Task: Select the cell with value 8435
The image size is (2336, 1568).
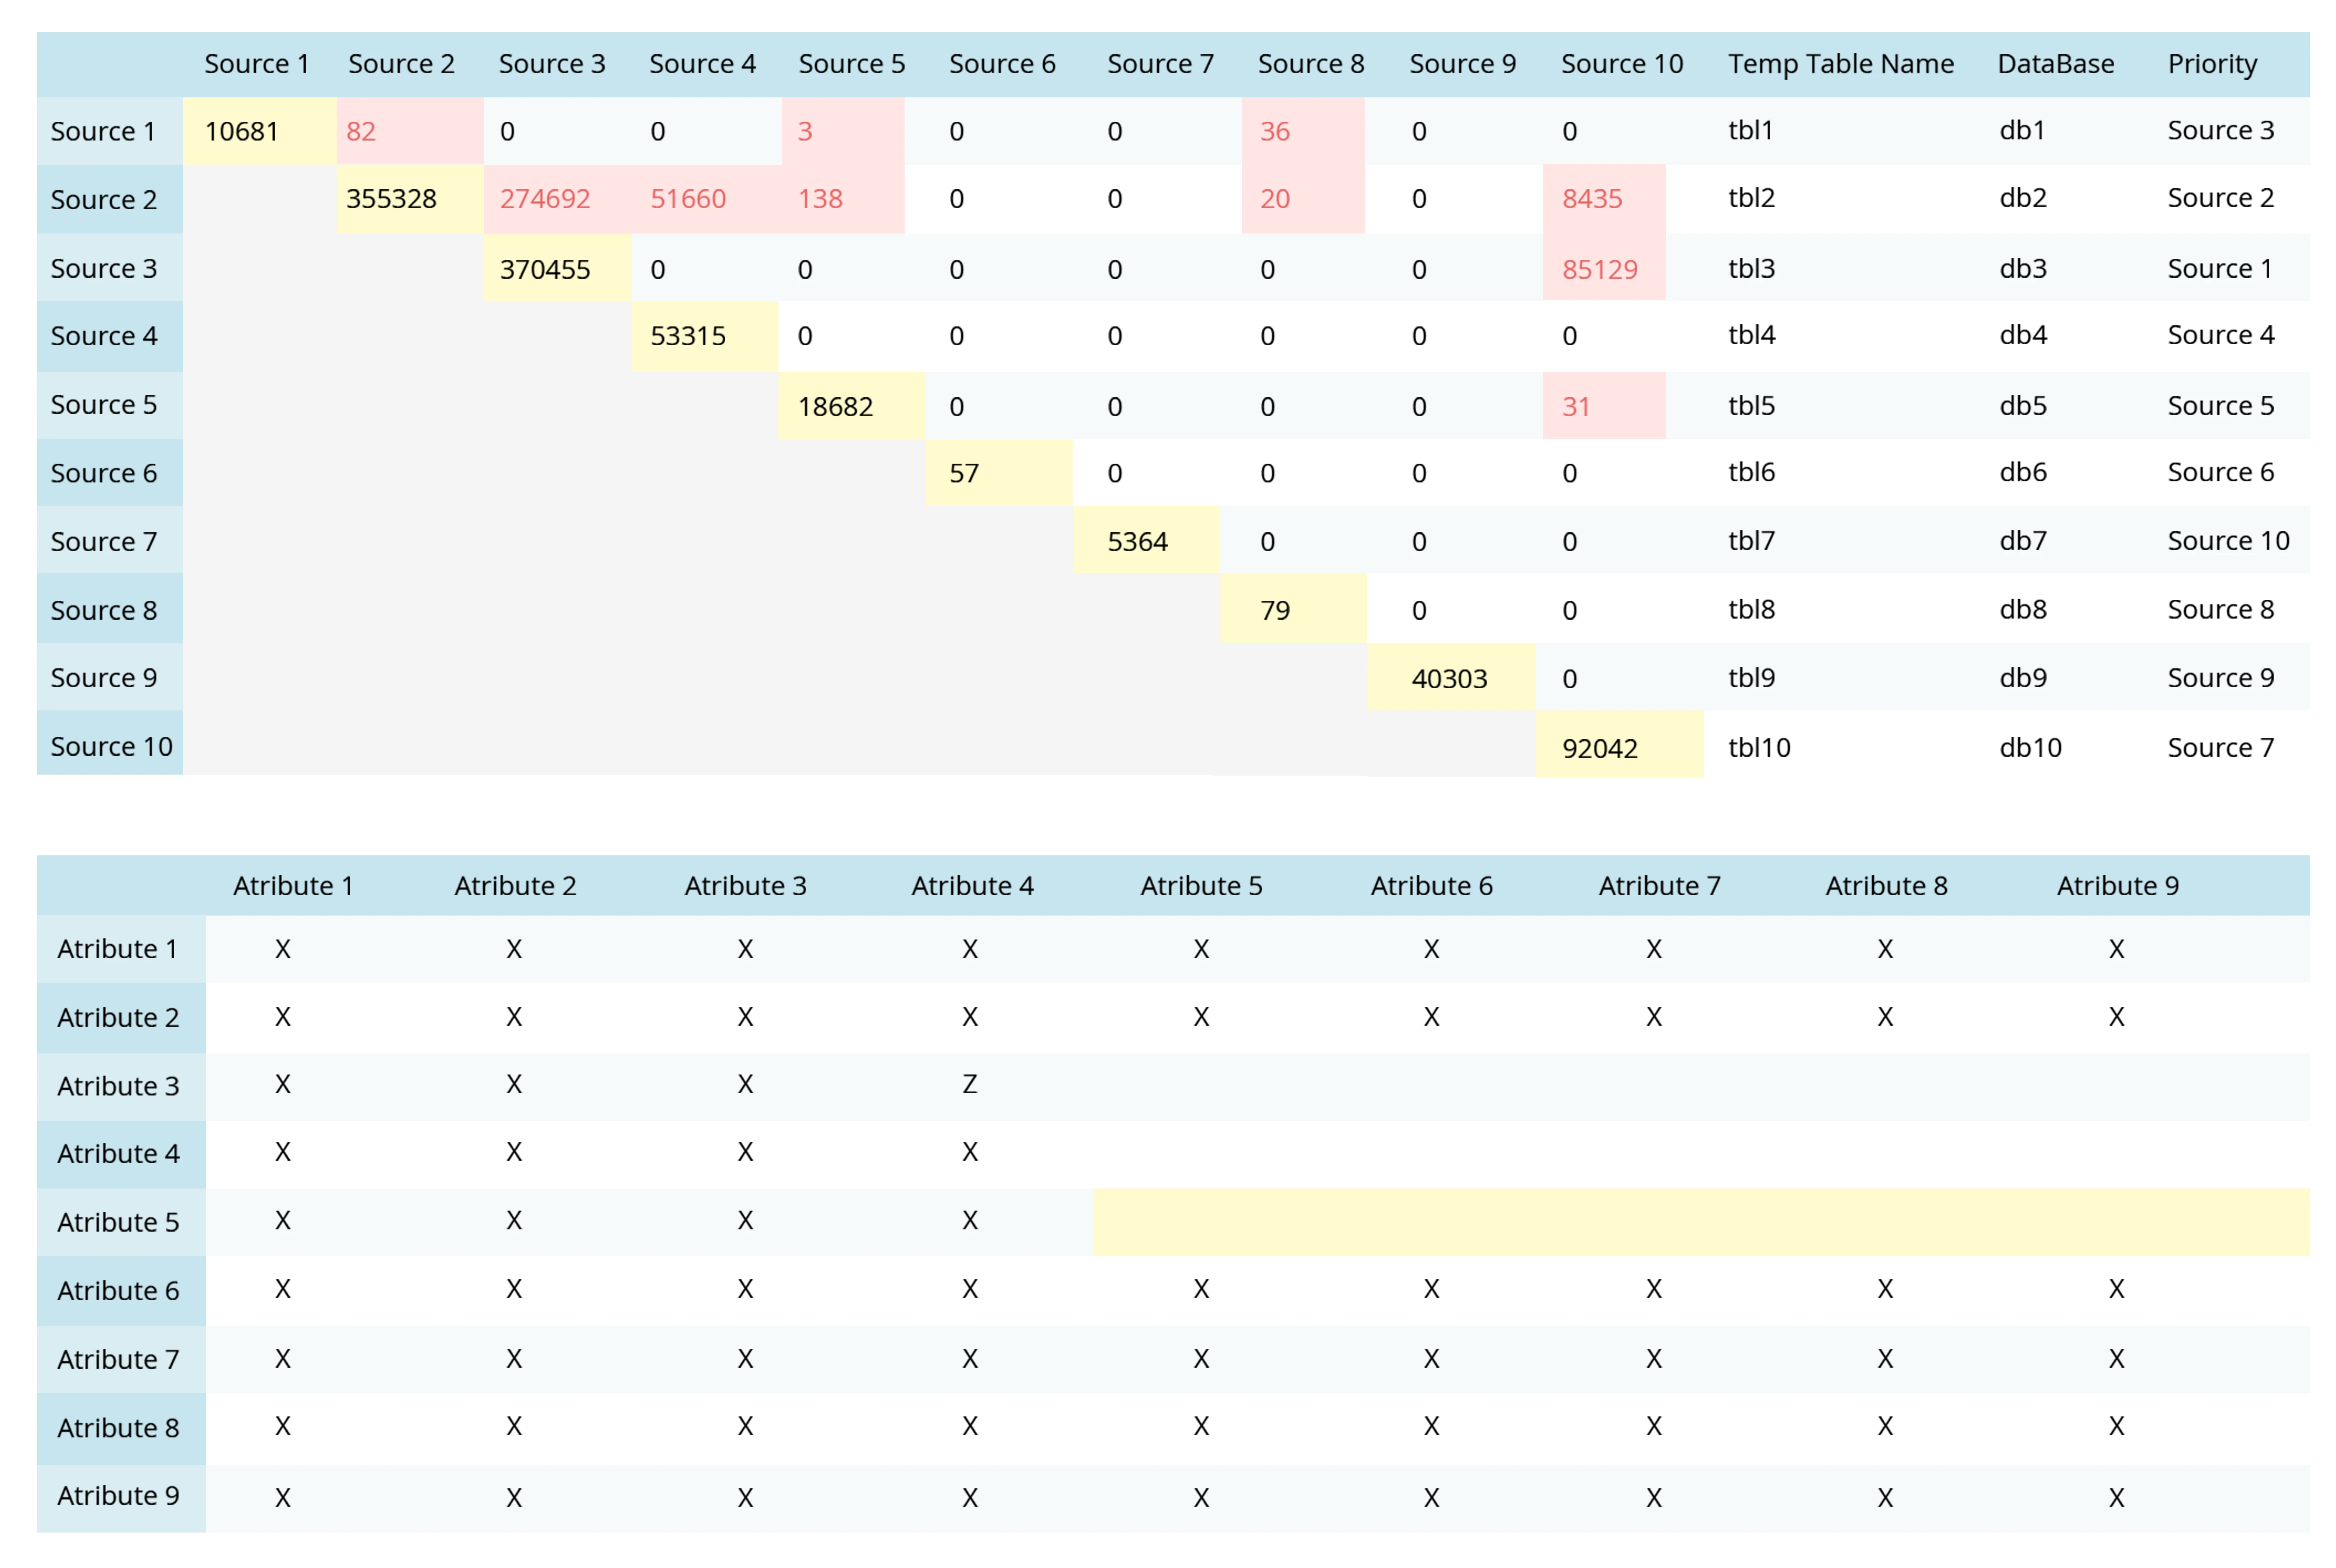Action: (1604, 199)
